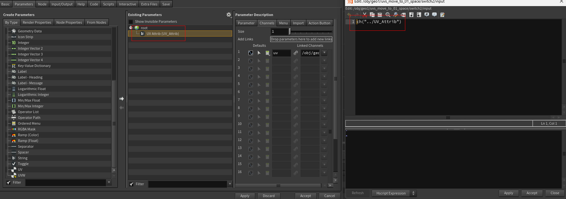
Task: Switch to From Nodes tab
Action: (96, 22)
